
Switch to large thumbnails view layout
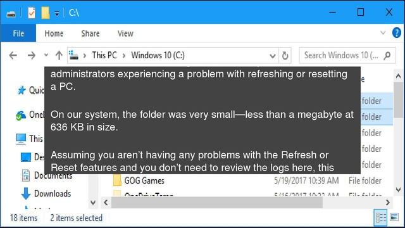(x=394, y=217)
